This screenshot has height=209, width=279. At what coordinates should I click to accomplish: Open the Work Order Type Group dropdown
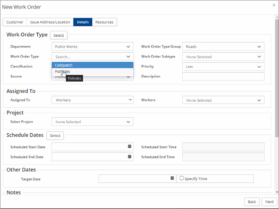[x=223, y=47]
